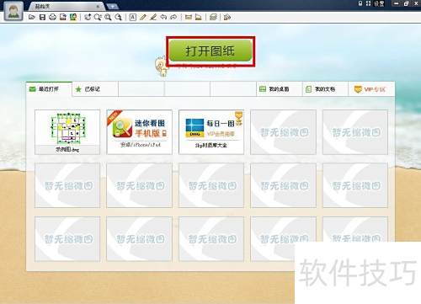Image resolution: width=421 pixels, height=304 pixels.
Task: Open 迷你看图手机版 promo card
Action: tap(139, 132)
